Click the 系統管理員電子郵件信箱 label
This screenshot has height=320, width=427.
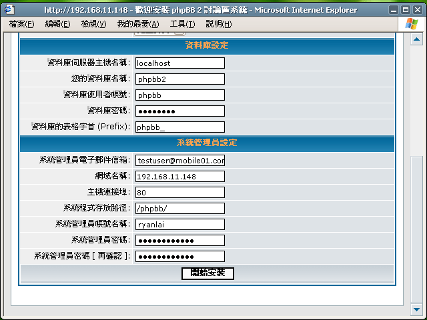85,160
